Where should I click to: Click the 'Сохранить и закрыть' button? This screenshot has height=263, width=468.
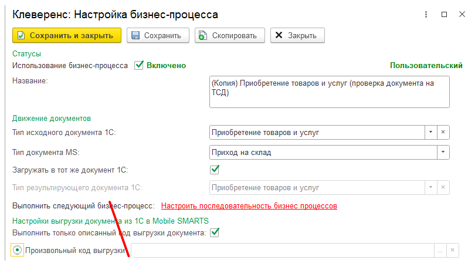click(67, 35)
